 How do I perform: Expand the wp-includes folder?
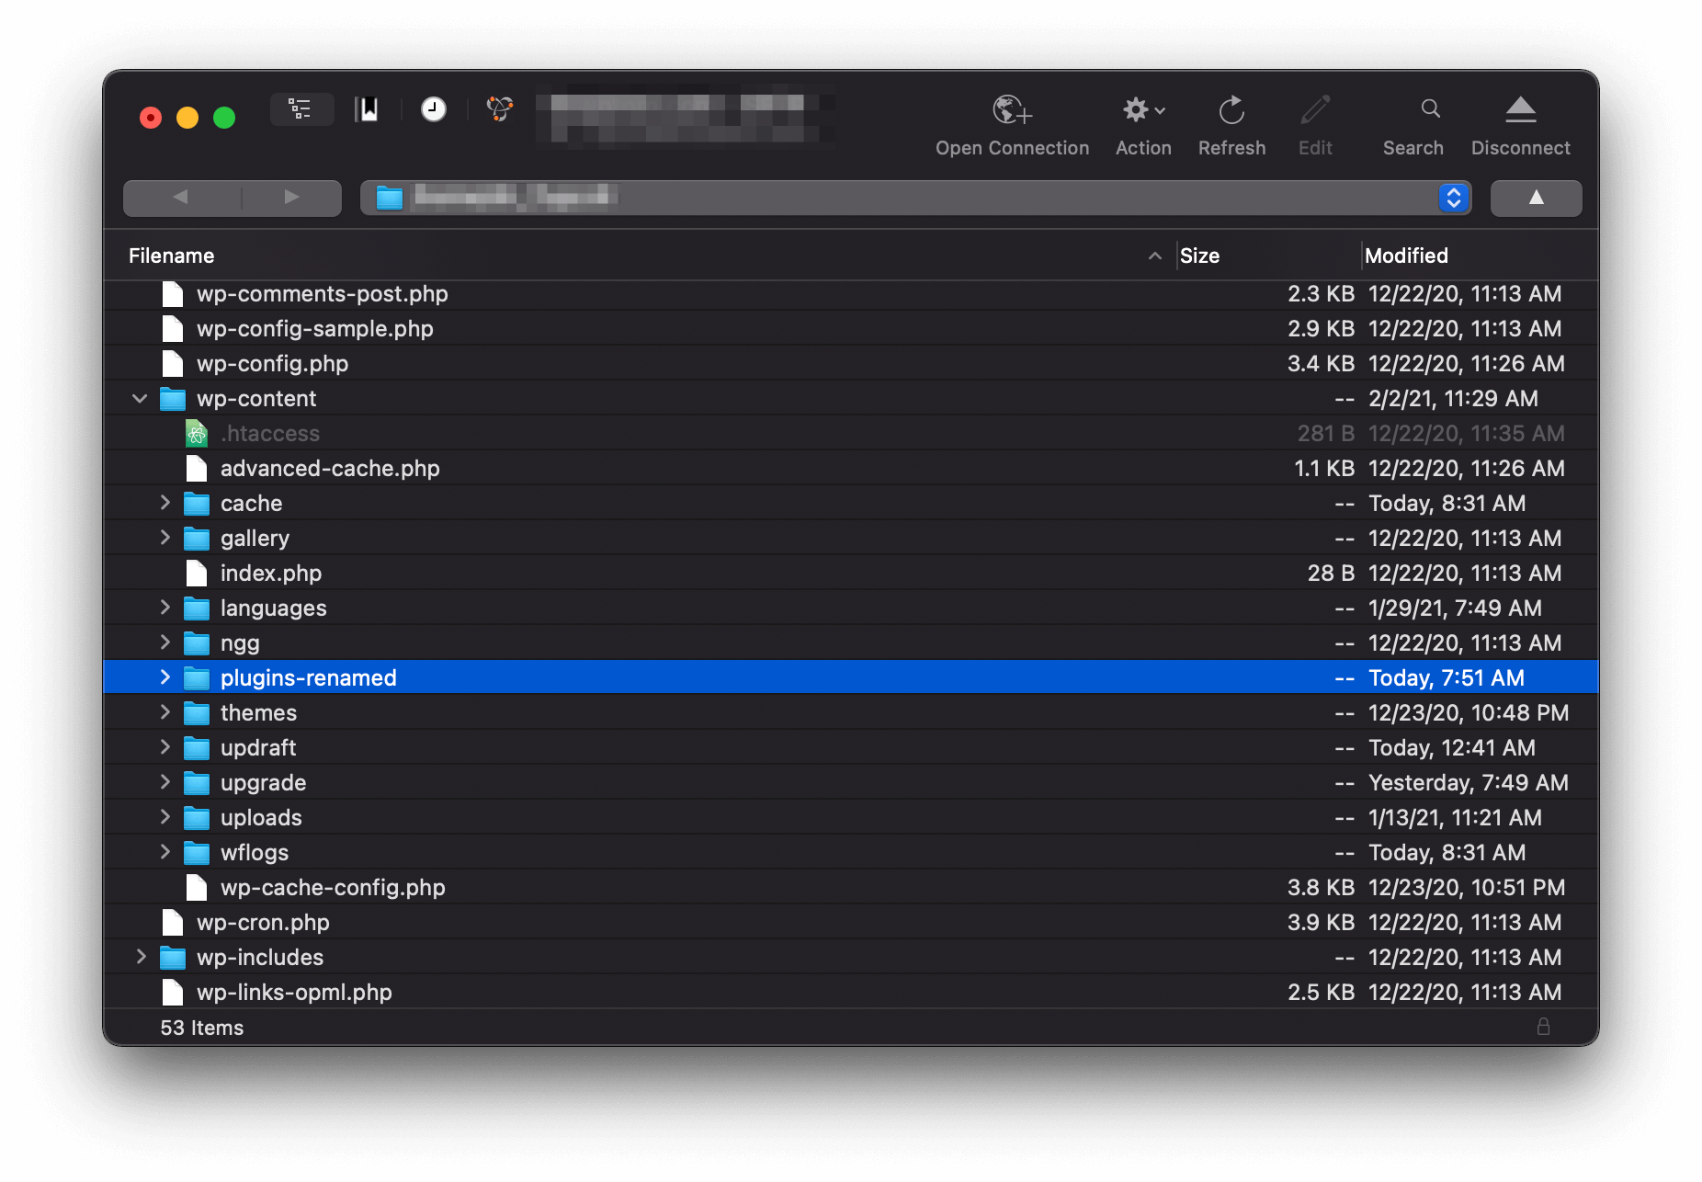click(x=141, y=957)
